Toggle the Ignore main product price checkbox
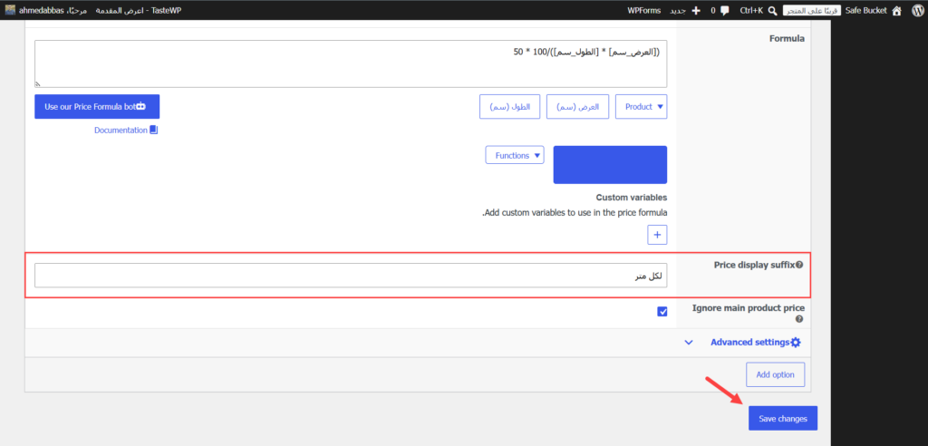 click(x=662, y=312)
